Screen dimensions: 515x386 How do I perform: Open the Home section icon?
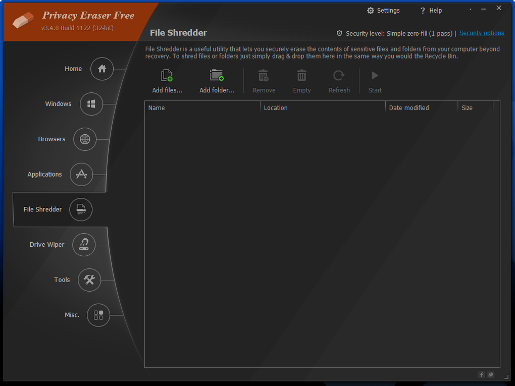102,69
